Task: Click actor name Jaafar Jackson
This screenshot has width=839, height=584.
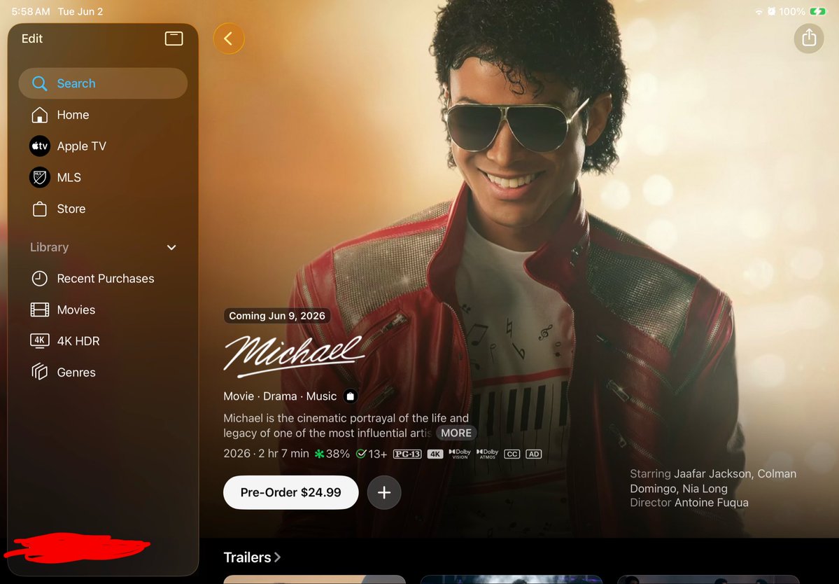Action: click(x=712, y=474)
